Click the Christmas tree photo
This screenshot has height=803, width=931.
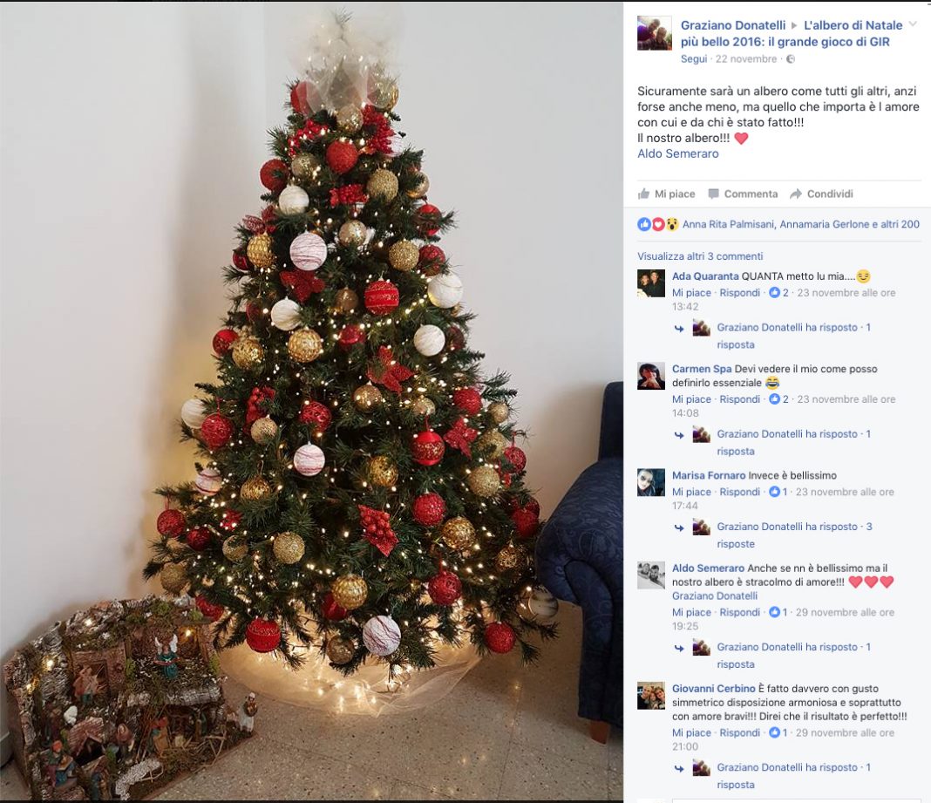(311, 401)
